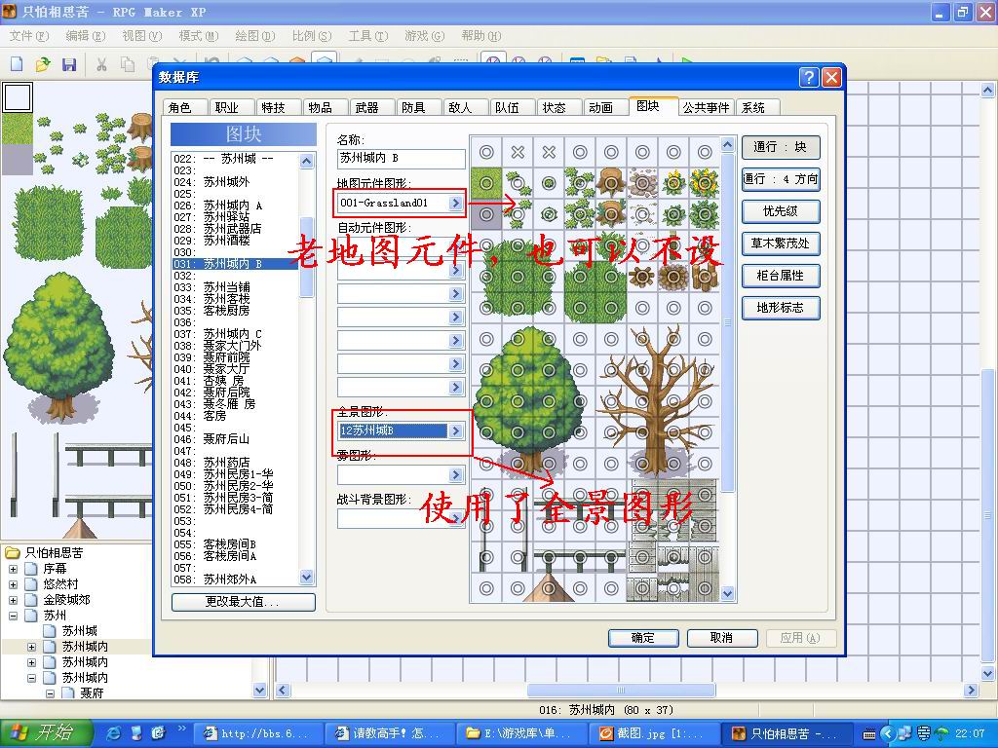Open the 地图元件图形 graphic picker arrow
The height and width of the screenshot is (748, 998).
pyautogui.click(x=455, y=203)
